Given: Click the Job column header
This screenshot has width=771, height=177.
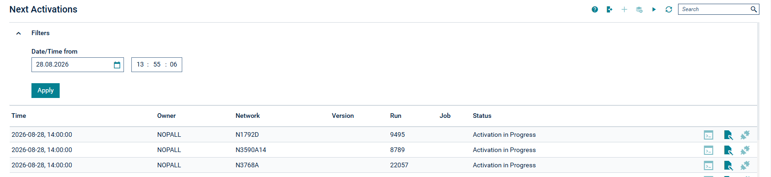Looking at the screenshot, I should tap(445, 116).
